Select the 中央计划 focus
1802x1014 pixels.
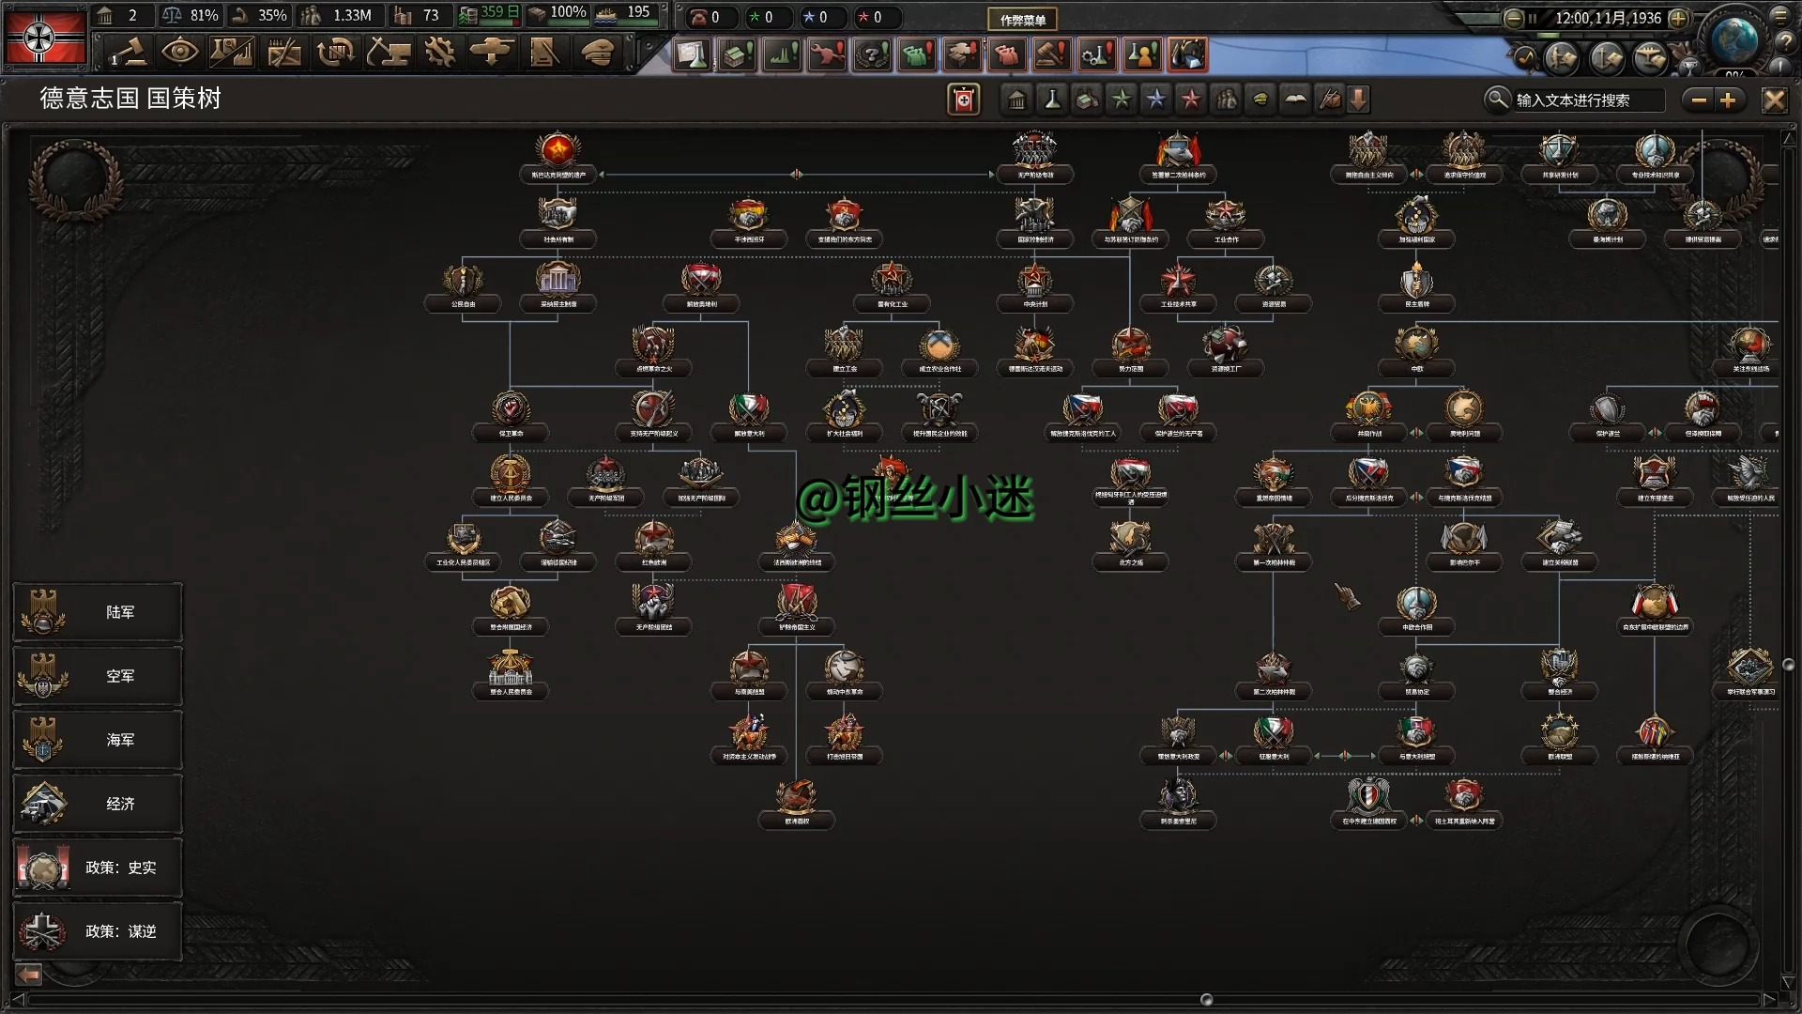pyautogui.click(x=1035, y=287)
